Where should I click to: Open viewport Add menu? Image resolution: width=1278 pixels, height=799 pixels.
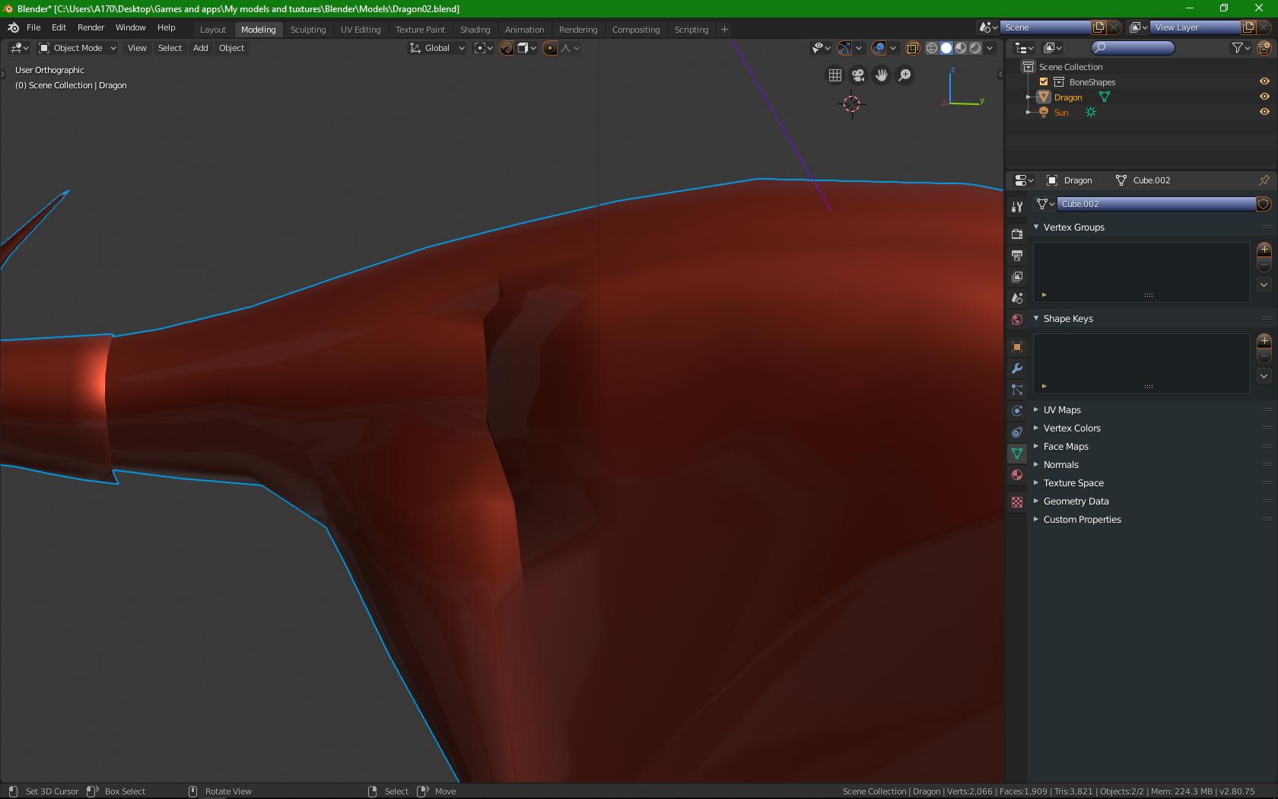coord(200,48)
